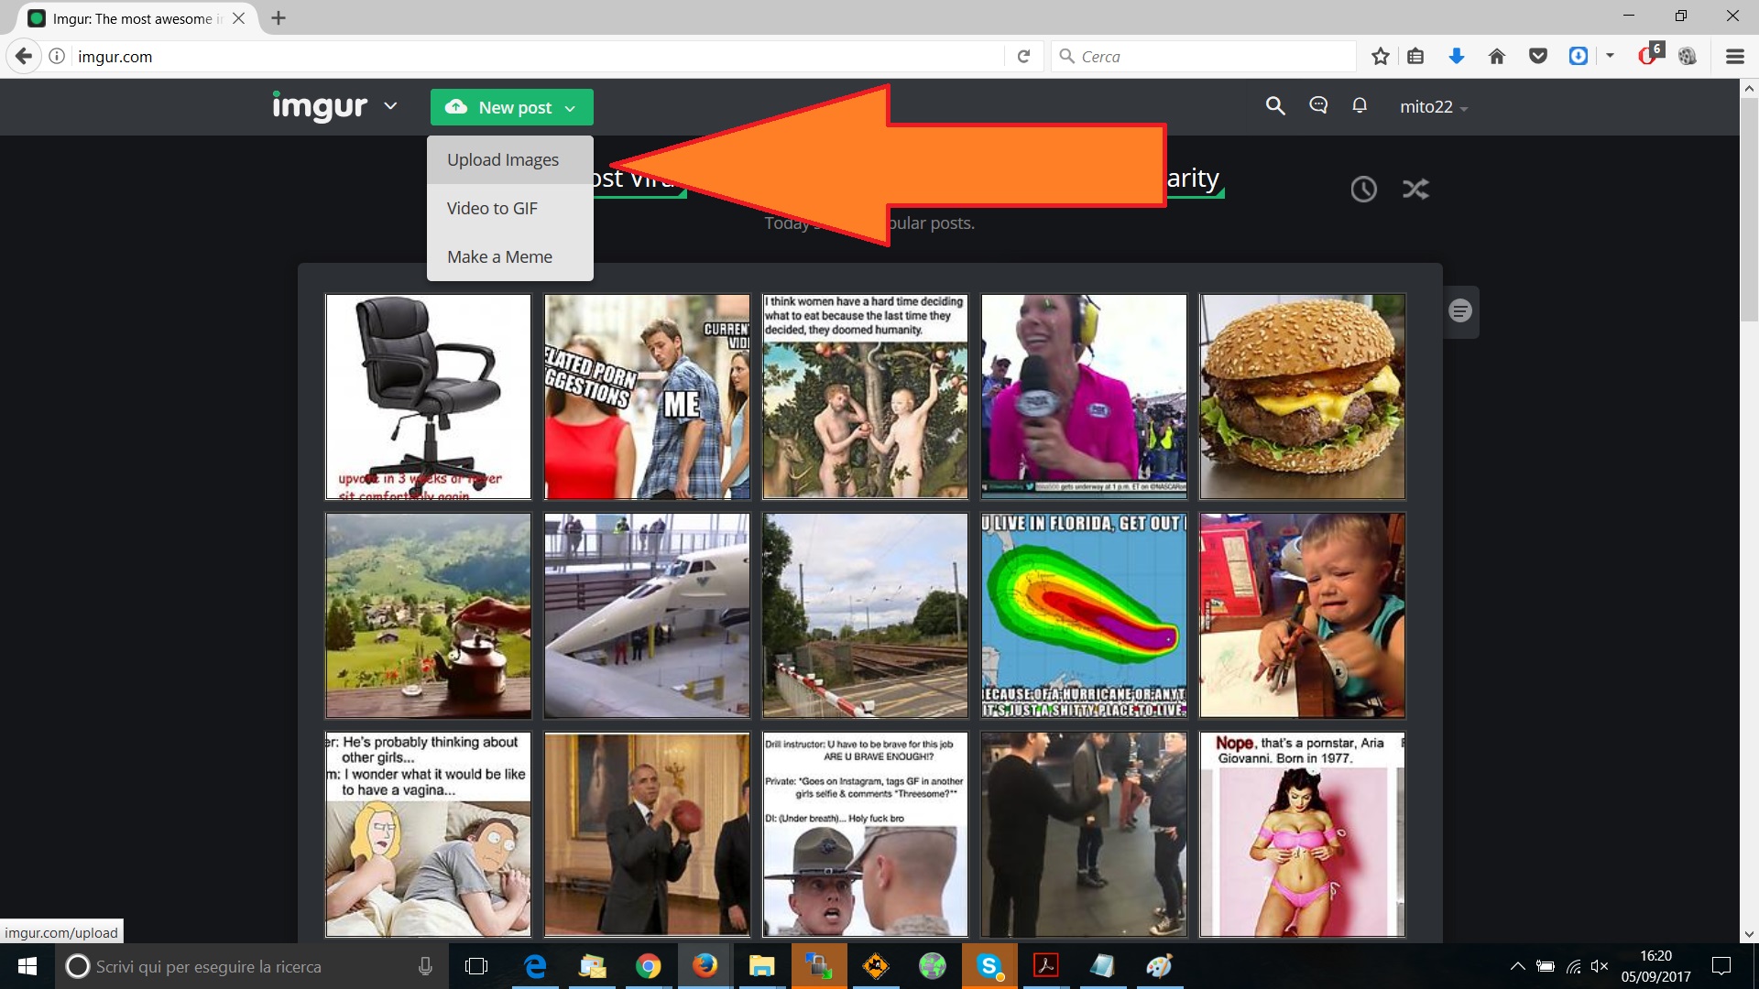Screen dimensions: 1759x989
Task: Open the Rick and Morty bed thumbnail
Action: coord(428,834)
